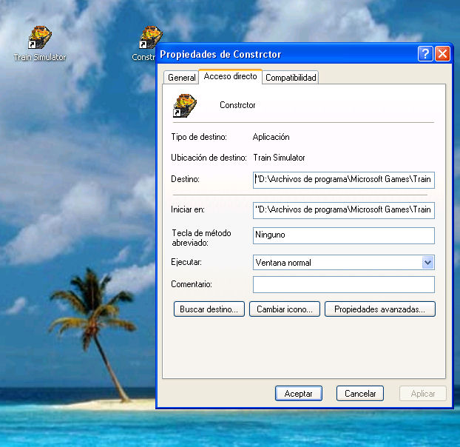This screenshot has height=447, width=460.
Task: Click the Tecla de método abreviado field
Action: click(343, 235)
